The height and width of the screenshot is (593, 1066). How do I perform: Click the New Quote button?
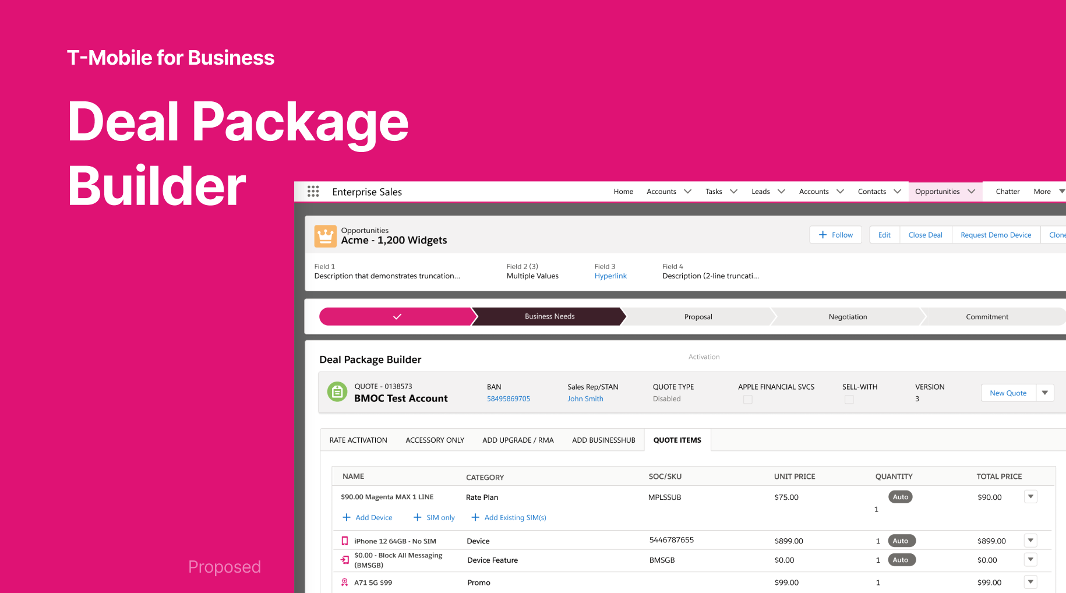[x=1008, y=393]
